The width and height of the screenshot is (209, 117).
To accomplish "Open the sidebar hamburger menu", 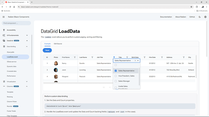I will pos(4,17).
